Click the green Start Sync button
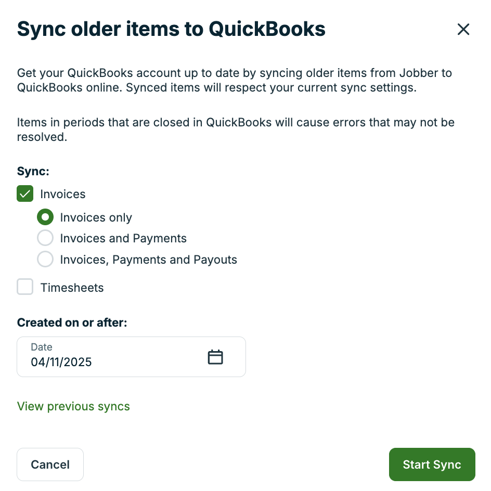Viewport: 491px width, 491px height. [x=432, y=464]
